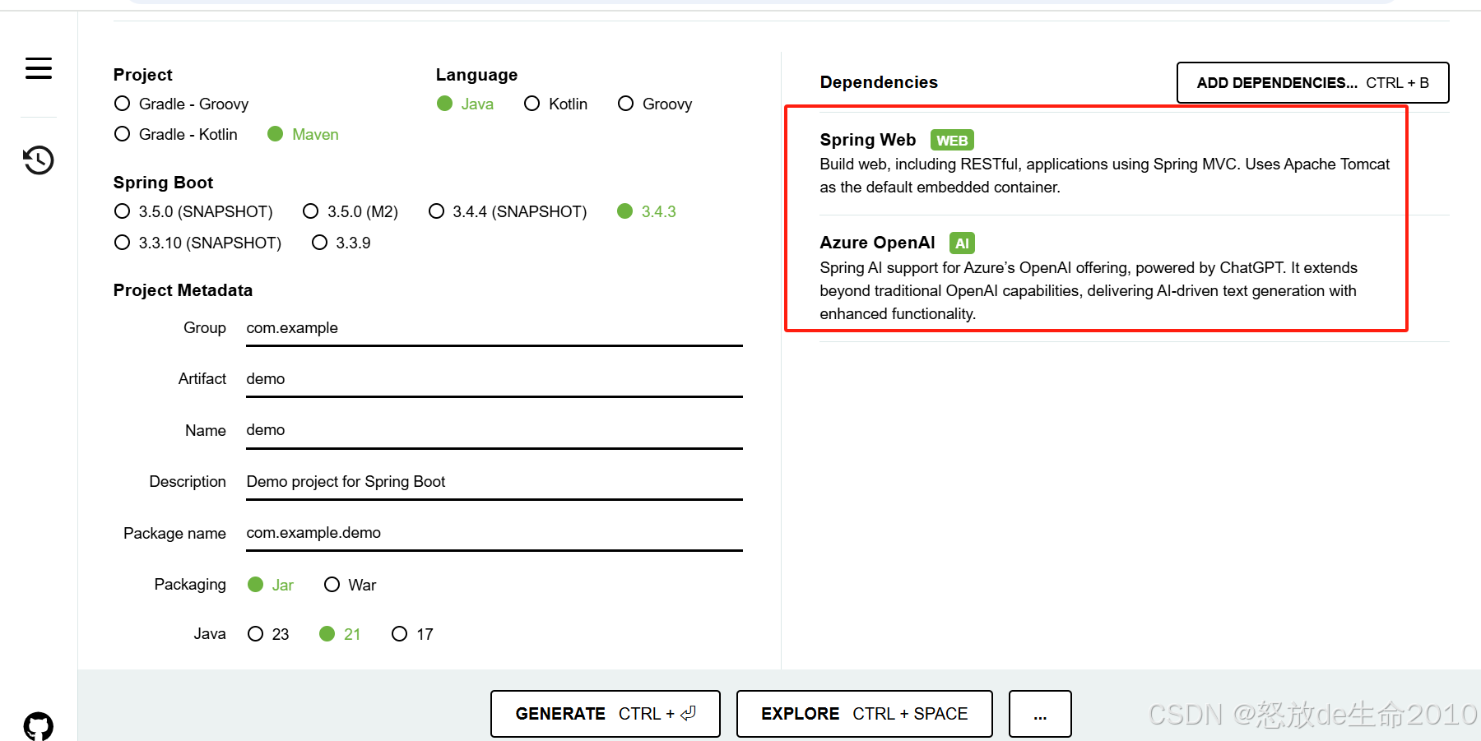
Task: Select Java version 17
Action: point(400,634)
